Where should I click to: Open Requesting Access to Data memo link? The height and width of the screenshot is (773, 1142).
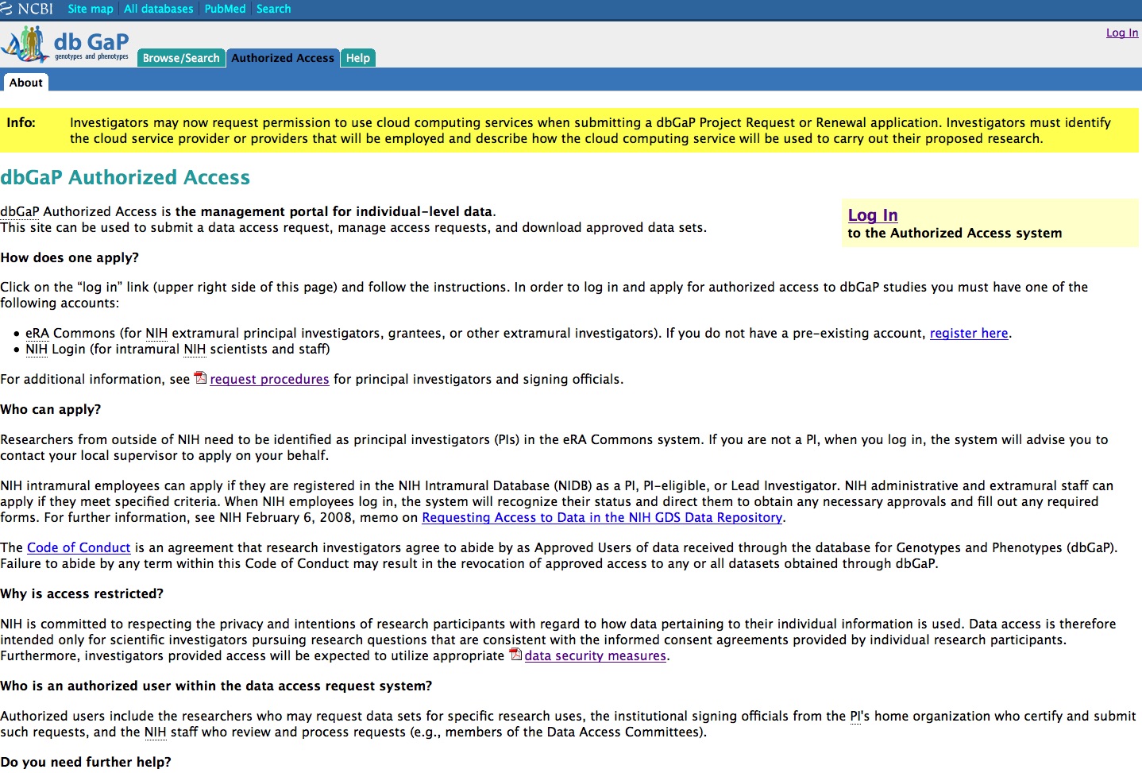point(602,518)
